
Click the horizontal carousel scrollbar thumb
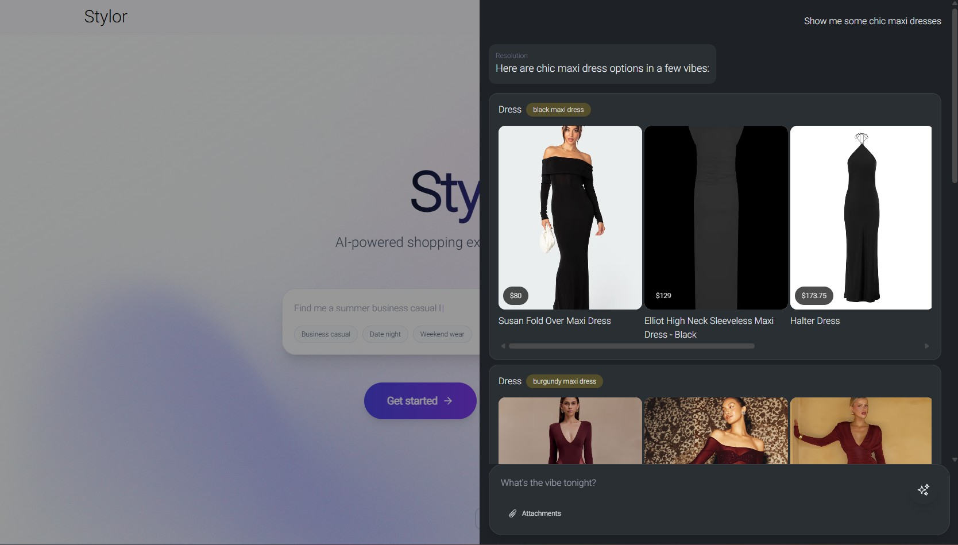(x=631, y=346)
